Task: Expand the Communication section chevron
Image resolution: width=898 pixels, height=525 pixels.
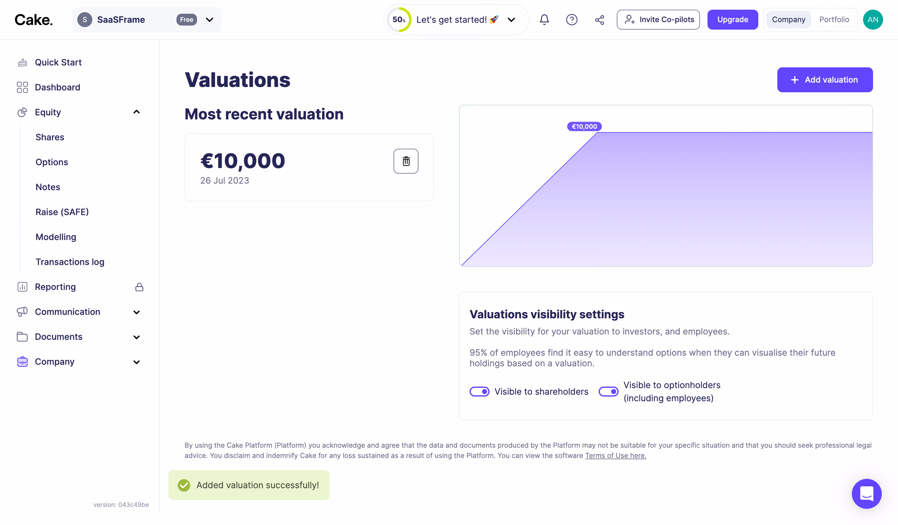Action: tap(137, 312)
